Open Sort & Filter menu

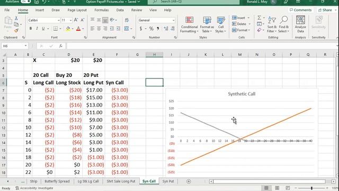coord(272,25)
